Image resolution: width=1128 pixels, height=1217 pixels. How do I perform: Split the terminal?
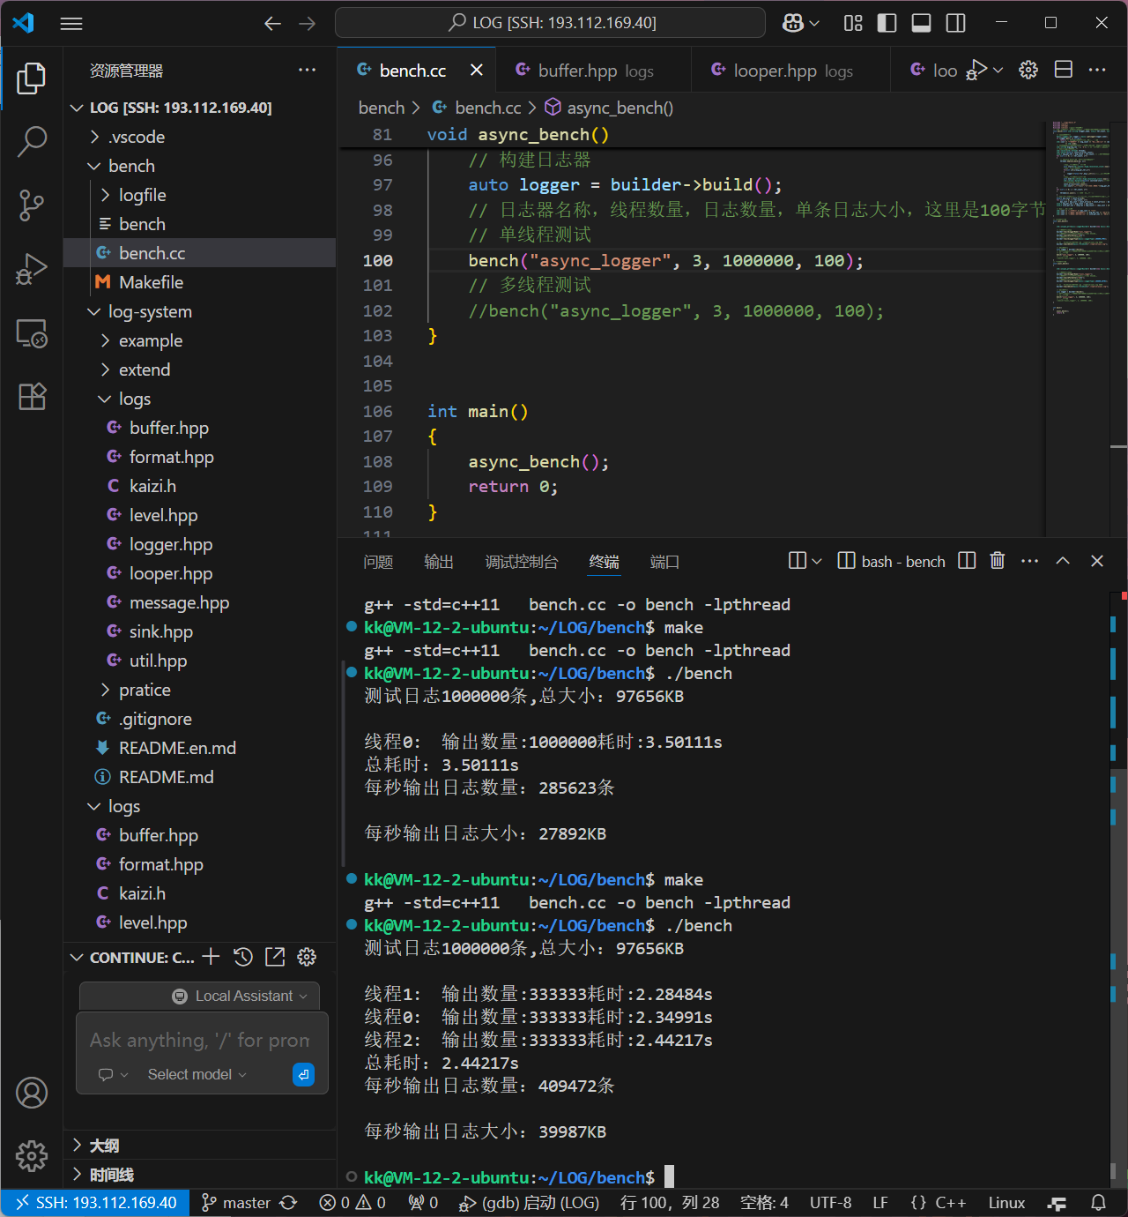(967, 561)
